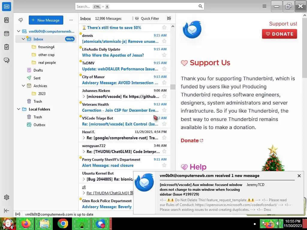Star the Perry County Sheriff message

tap(164, 165)
